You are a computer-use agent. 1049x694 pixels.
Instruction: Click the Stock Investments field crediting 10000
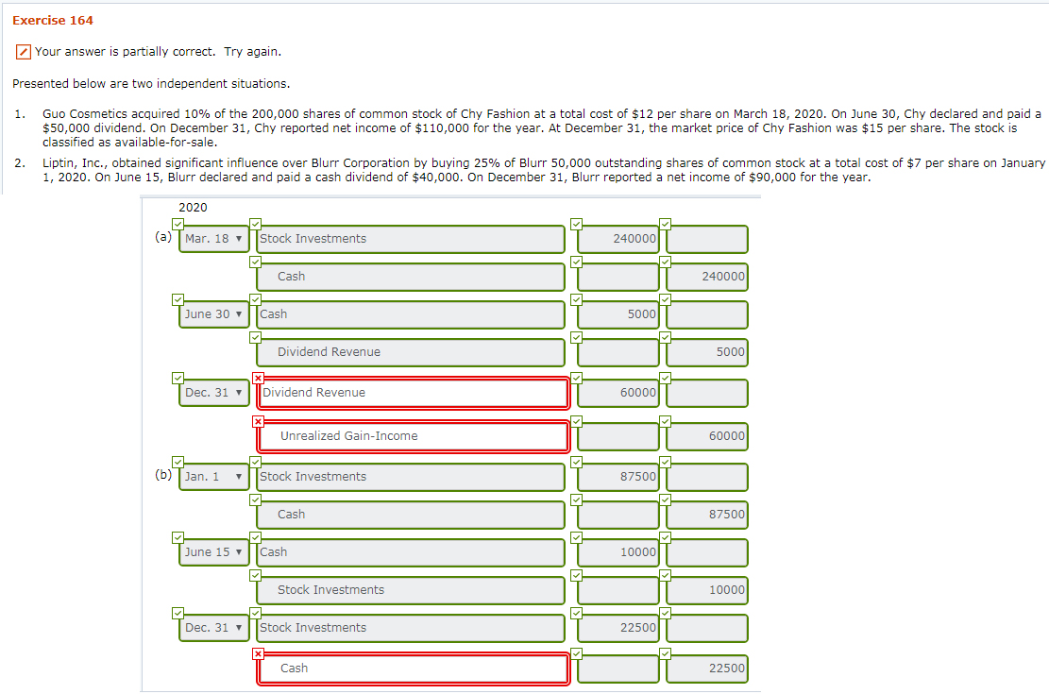point(411,591)
